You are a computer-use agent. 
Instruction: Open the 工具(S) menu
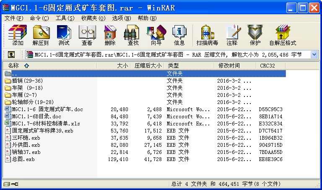pos(65,18)
